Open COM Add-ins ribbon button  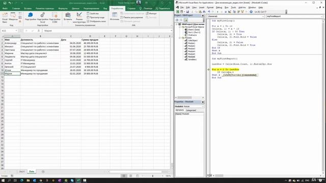pos(55,18)
